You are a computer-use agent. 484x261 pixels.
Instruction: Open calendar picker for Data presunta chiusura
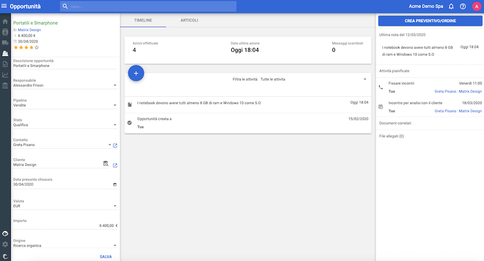click(115, 185)
